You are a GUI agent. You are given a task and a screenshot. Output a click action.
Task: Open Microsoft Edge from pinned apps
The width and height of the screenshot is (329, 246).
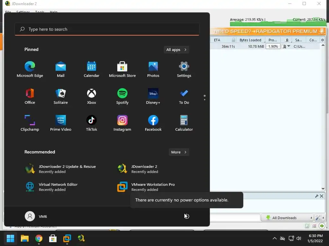pos(30,70)
